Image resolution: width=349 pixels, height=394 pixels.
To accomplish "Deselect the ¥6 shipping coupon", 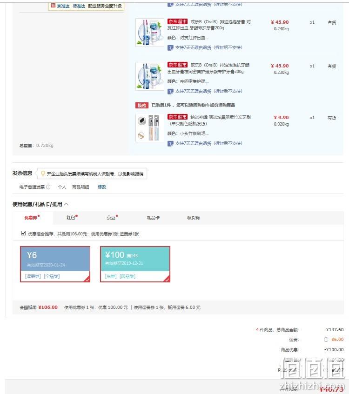I will point(55,264).
